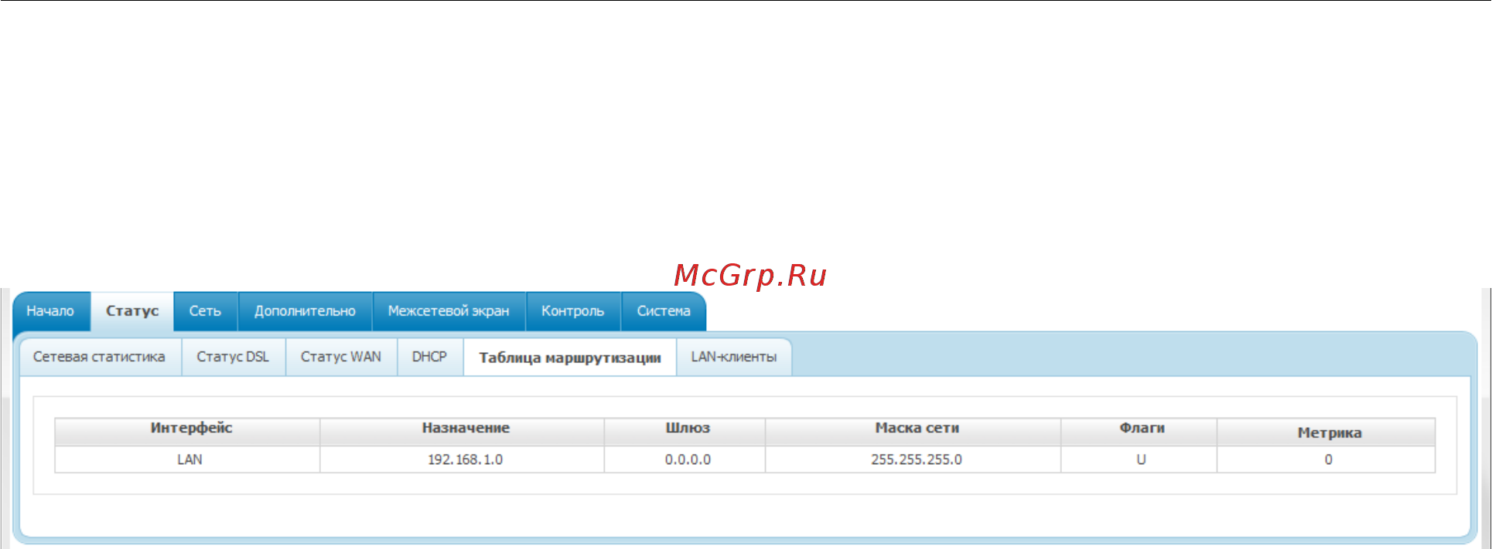Click the Метрика column header
This screenshot has width=1492, height=549.
1326,432
